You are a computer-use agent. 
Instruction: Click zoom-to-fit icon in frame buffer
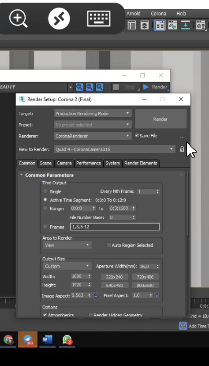pyautogui.click(x=99, y=87)
